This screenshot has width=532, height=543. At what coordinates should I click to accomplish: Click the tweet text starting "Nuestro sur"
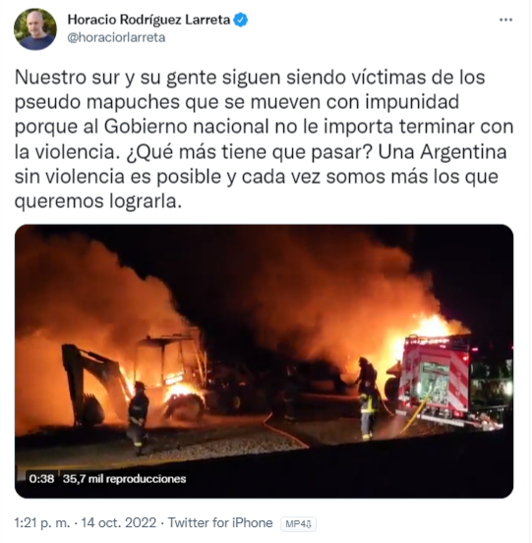coord(264,139)
